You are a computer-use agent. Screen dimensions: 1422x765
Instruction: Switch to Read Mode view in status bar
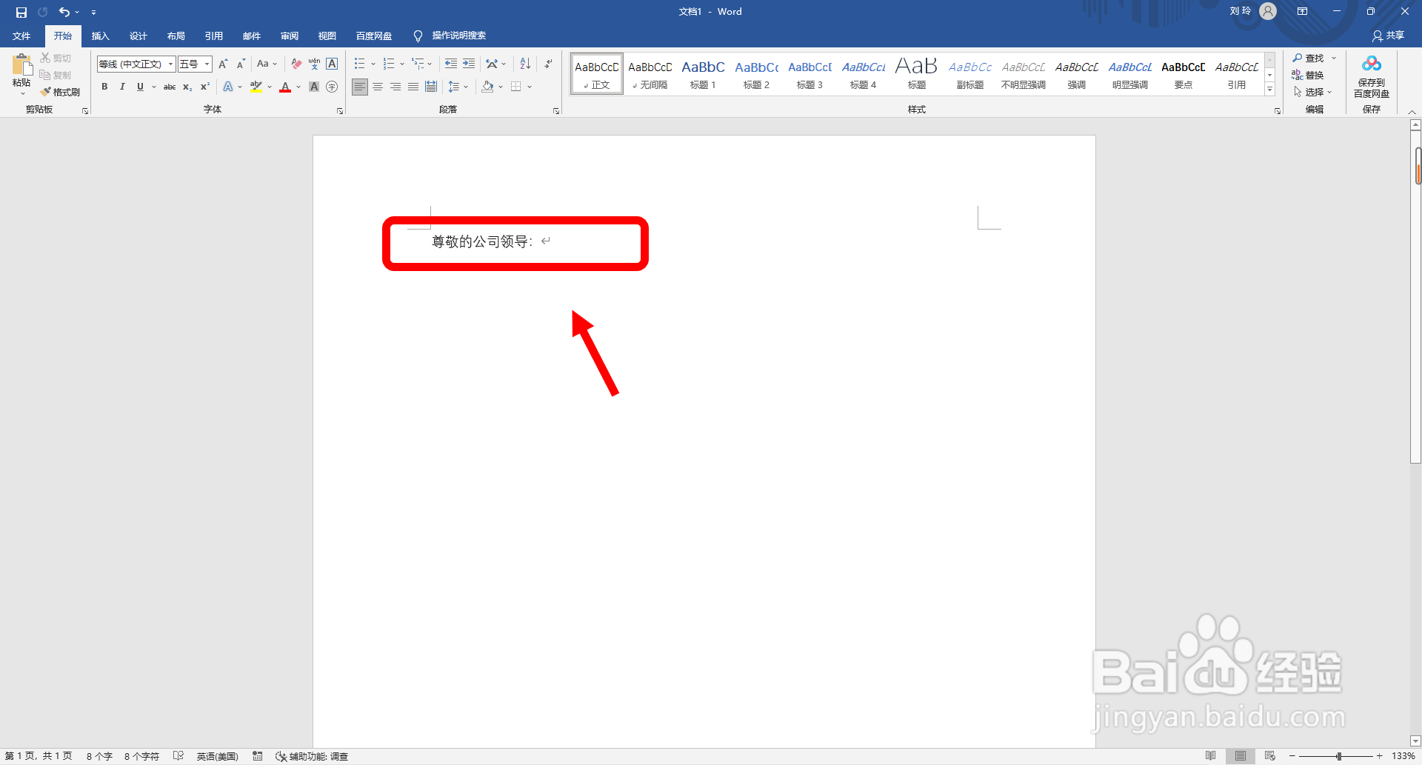pos(1211,756)
